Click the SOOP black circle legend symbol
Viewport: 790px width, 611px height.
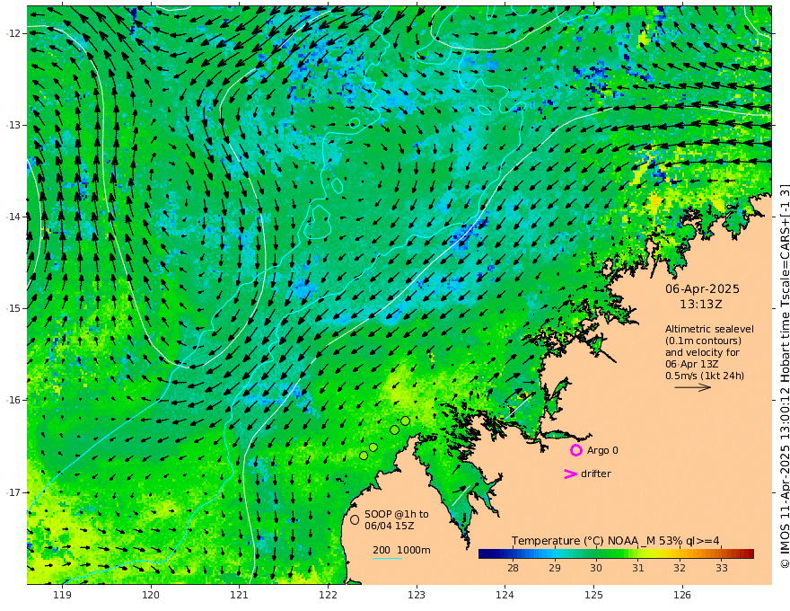(355, 519)
